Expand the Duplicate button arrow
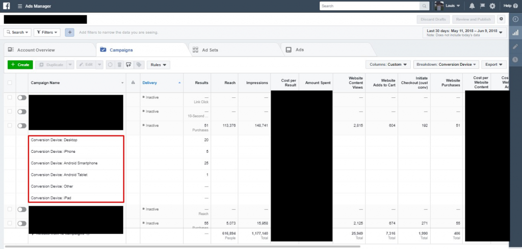The height and width of the screenshot is (249, 522). click(70, 65)
